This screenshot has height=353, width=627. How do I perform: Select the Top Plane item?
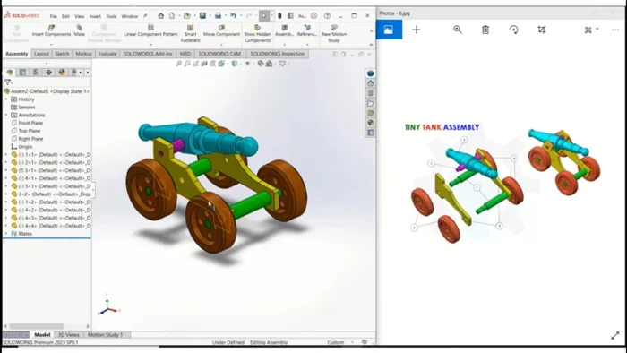tap(26, 131)
